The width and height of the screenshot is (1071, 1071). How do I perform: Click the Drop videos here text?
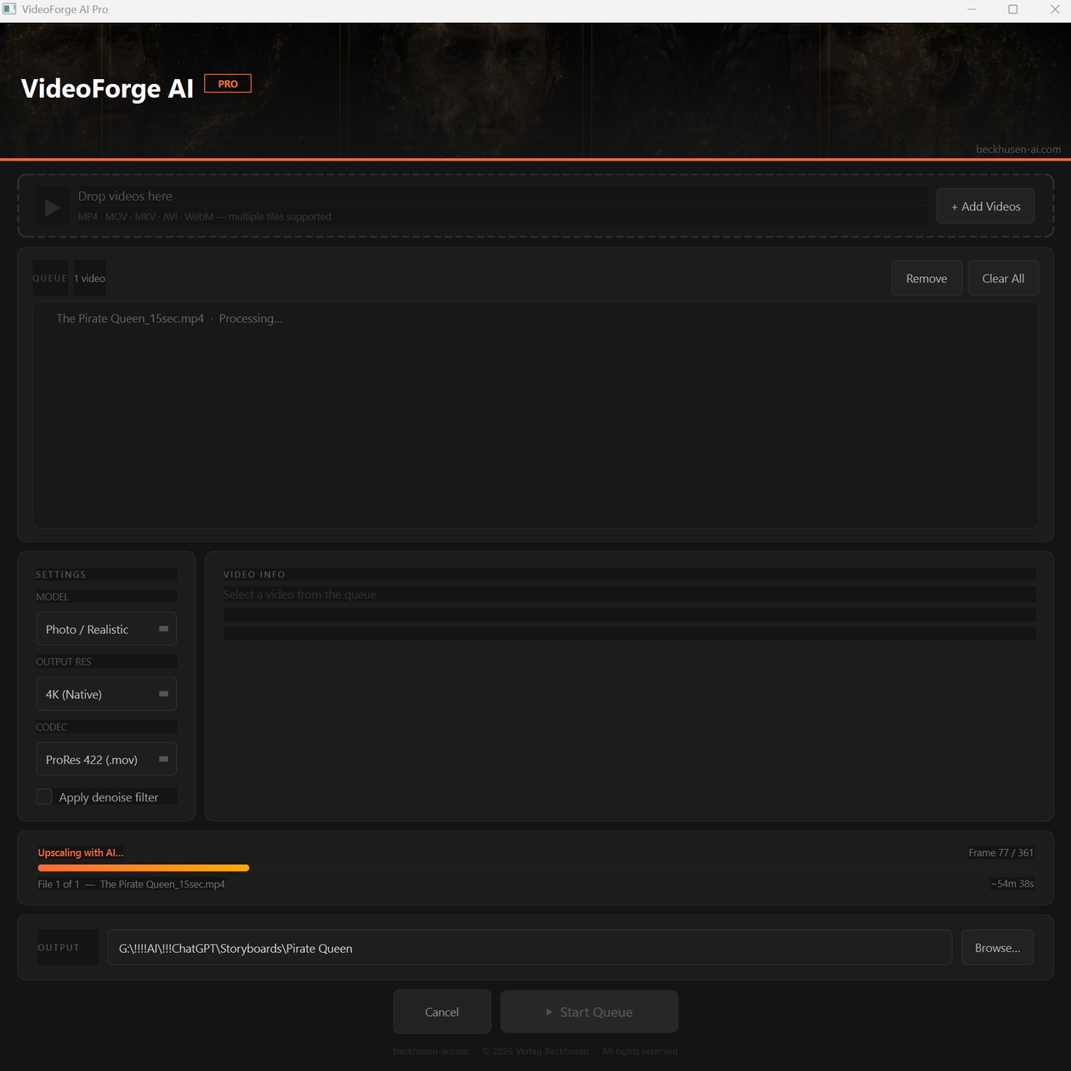125,196
